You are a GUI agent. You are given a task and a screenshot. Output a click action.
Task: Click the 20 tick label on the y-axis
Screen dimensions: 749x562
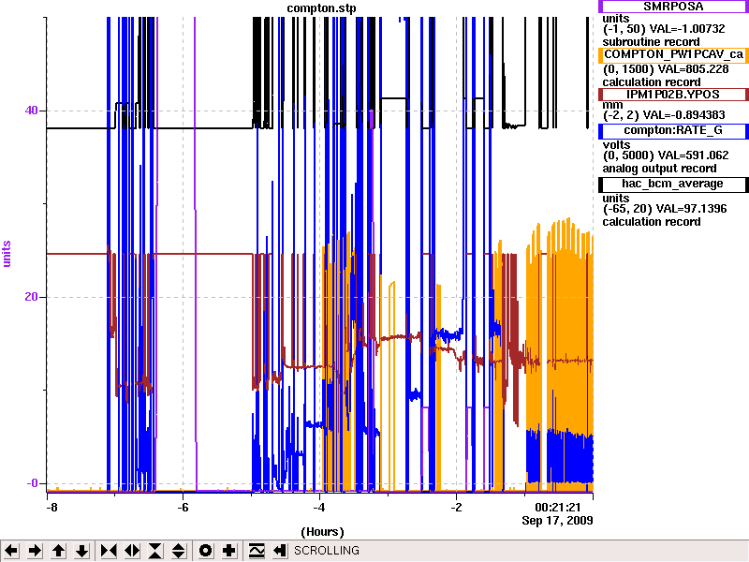click(x=31, y=297)
